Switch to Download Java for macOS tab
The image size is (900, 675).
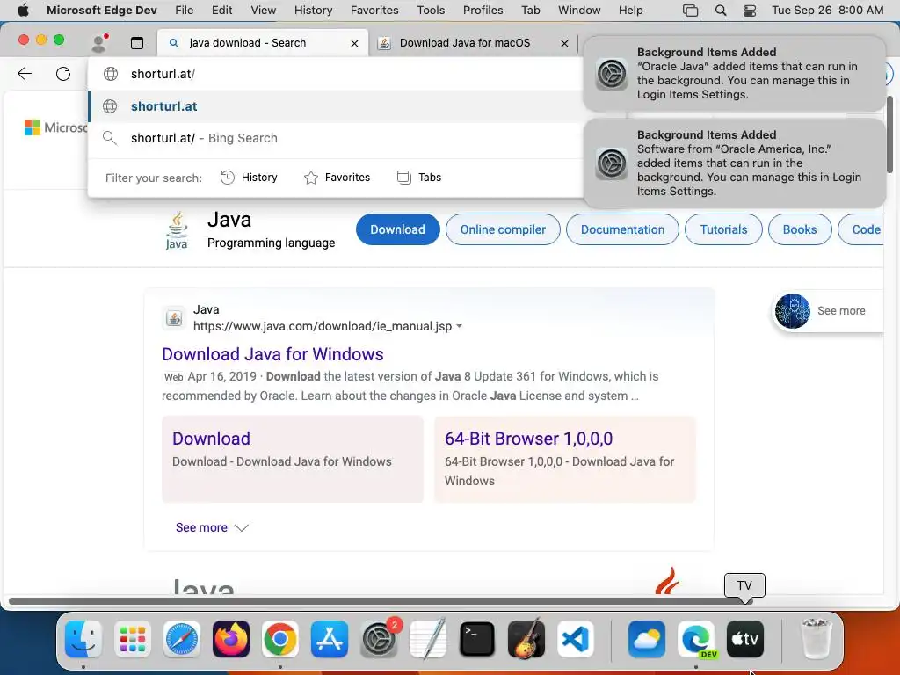pos(474,43)
